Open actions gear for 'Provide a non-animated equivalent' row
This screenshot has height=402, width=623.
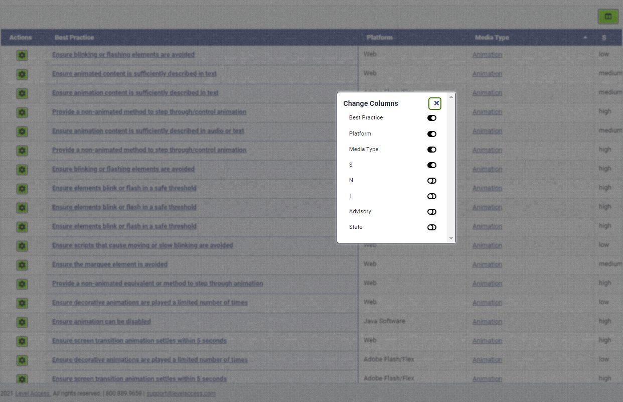[22, 284]
